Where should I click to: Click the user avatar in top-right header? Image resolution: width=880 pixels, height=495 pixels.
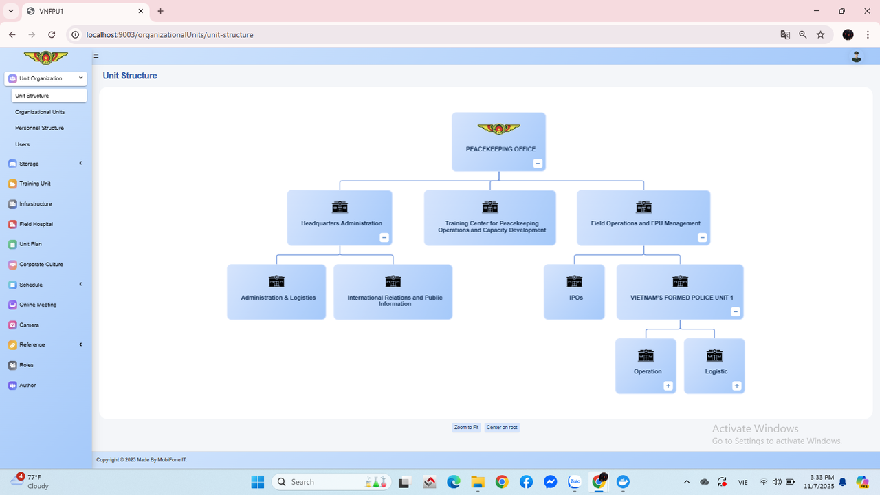point(856,56)
